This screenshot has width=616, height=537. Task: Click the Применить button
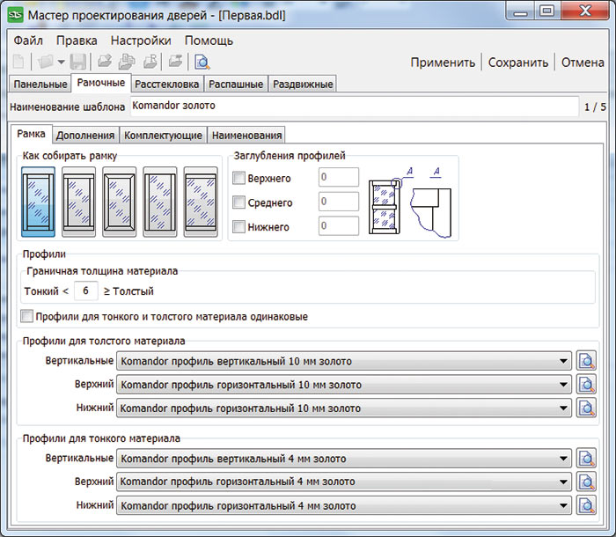pyautogui.click(x=443, y=63)
